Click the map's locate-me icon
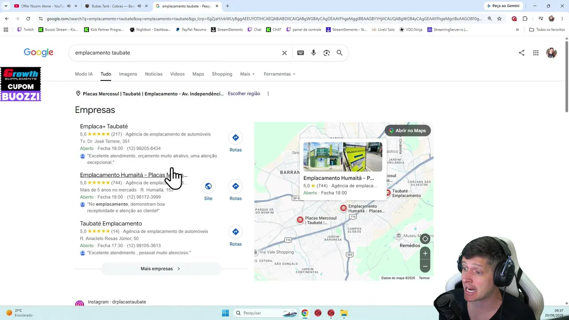This screenshot has width=569, height=320. [x=425, y=239]
